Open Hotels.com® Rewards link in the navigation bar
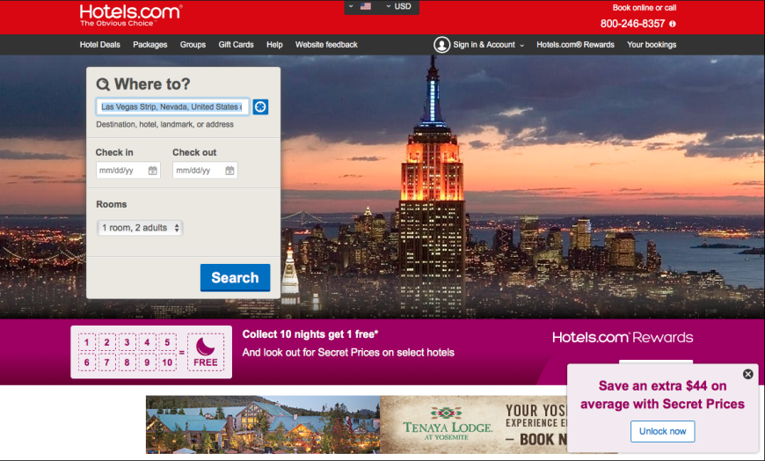The image size is (765, 461). click(x=575, y=45)
